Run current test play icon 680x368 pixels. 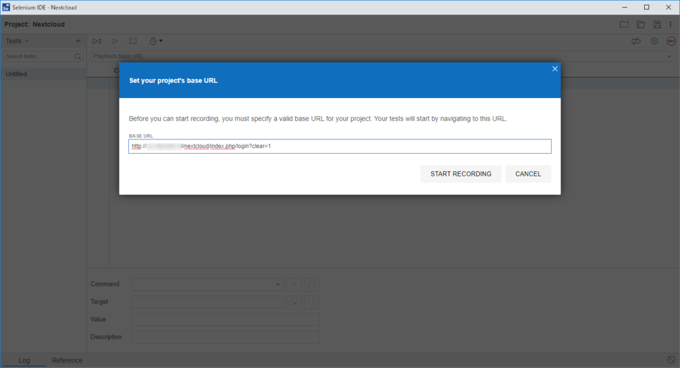(x=115, y=41)
